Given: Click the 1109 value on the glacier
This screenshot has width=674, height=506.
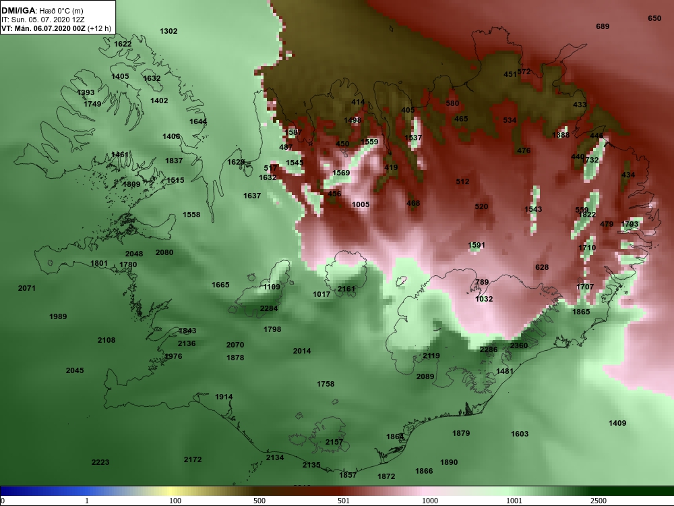Looking at the screenshot, I should tap(272, 287).
